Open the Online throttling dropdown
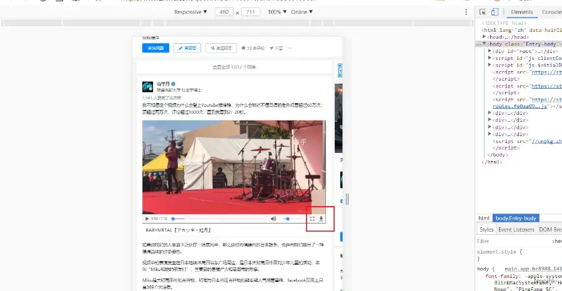The image size is (562, 291). tap(302, 12)
